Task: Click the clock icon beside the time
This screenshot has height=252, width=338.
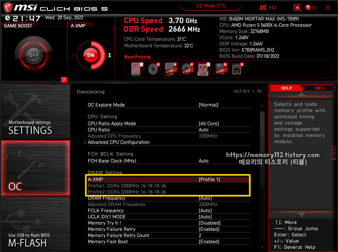Action: (x=8, y=18)
